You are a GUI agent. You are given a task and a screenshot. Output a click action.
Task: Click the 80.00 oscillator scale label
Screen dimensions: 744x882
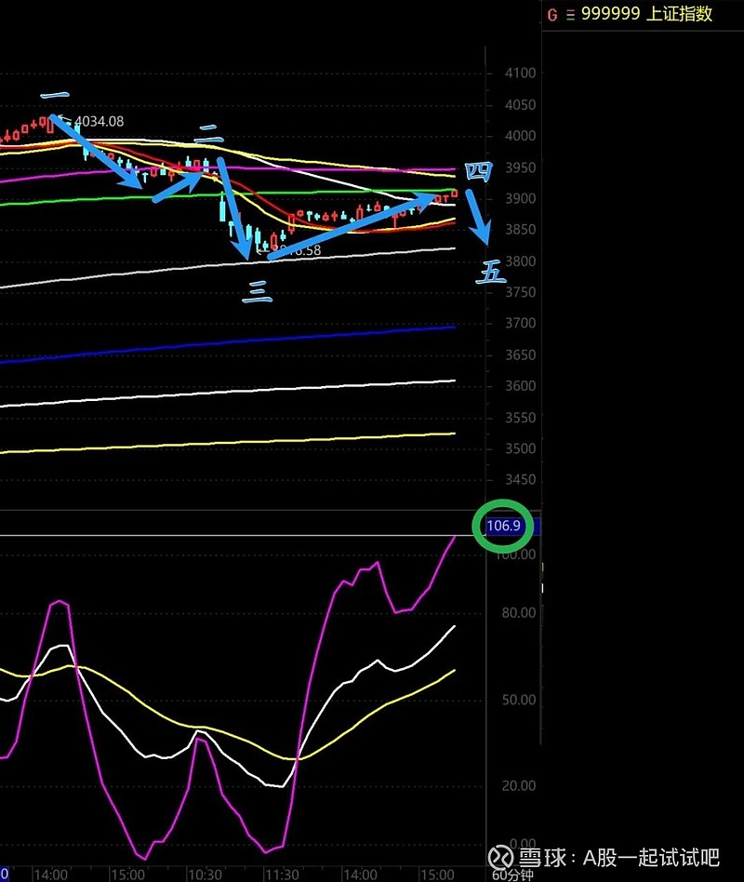tap(519, 612)
